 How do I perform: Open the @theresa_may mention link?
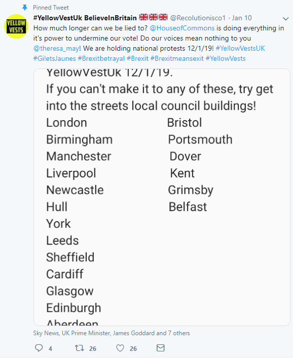[56, 48]
